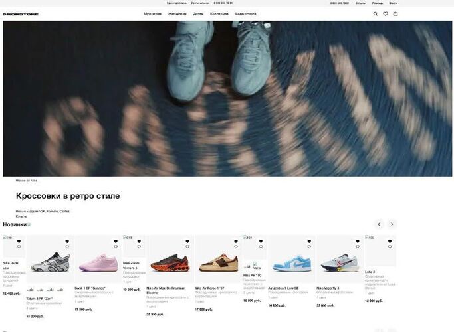Screen dimensions: 454x332
Task: Select fourth Tatum 3 PF color variant
Action: 60,290
